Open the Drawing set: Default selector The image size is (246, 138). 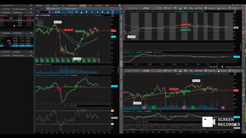(x=233, y=67)
